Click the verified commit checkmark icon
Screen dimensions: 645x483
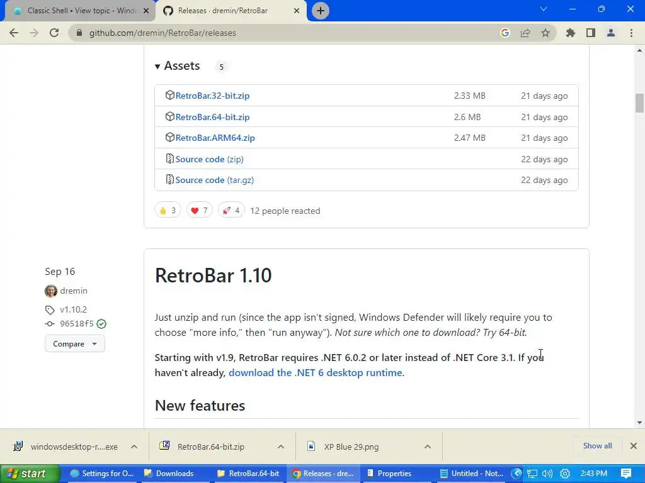101,324
